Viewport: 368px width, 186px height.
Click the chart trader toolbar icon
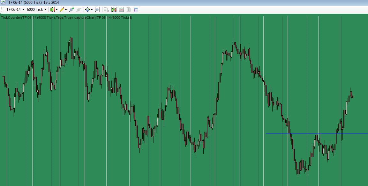pyautogui.click(x=106, y=10)
